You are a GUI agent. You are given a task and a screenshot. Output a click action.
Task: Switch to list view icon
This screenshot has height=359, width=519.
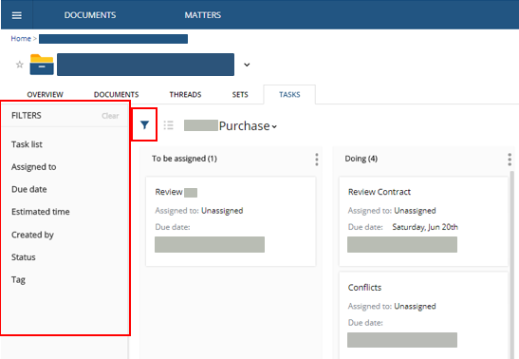coord(169,125)
